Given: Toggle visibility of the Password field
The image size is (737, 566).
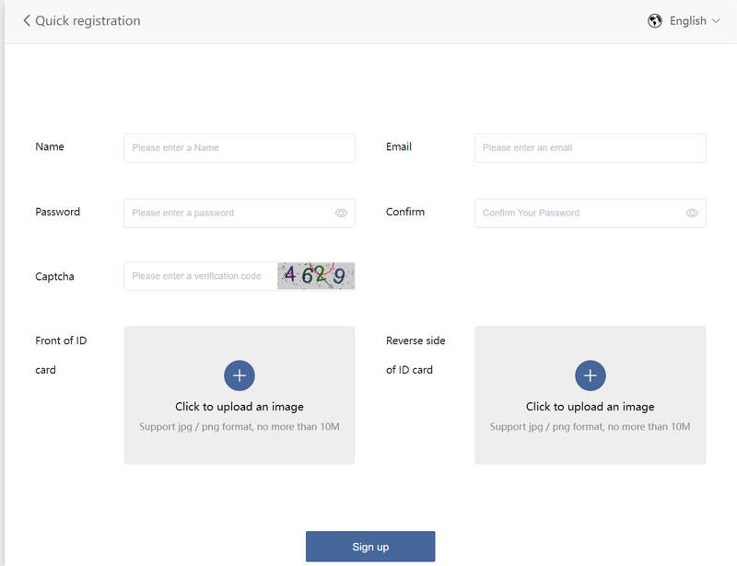Looking at the screenshot, I should 341,214.
